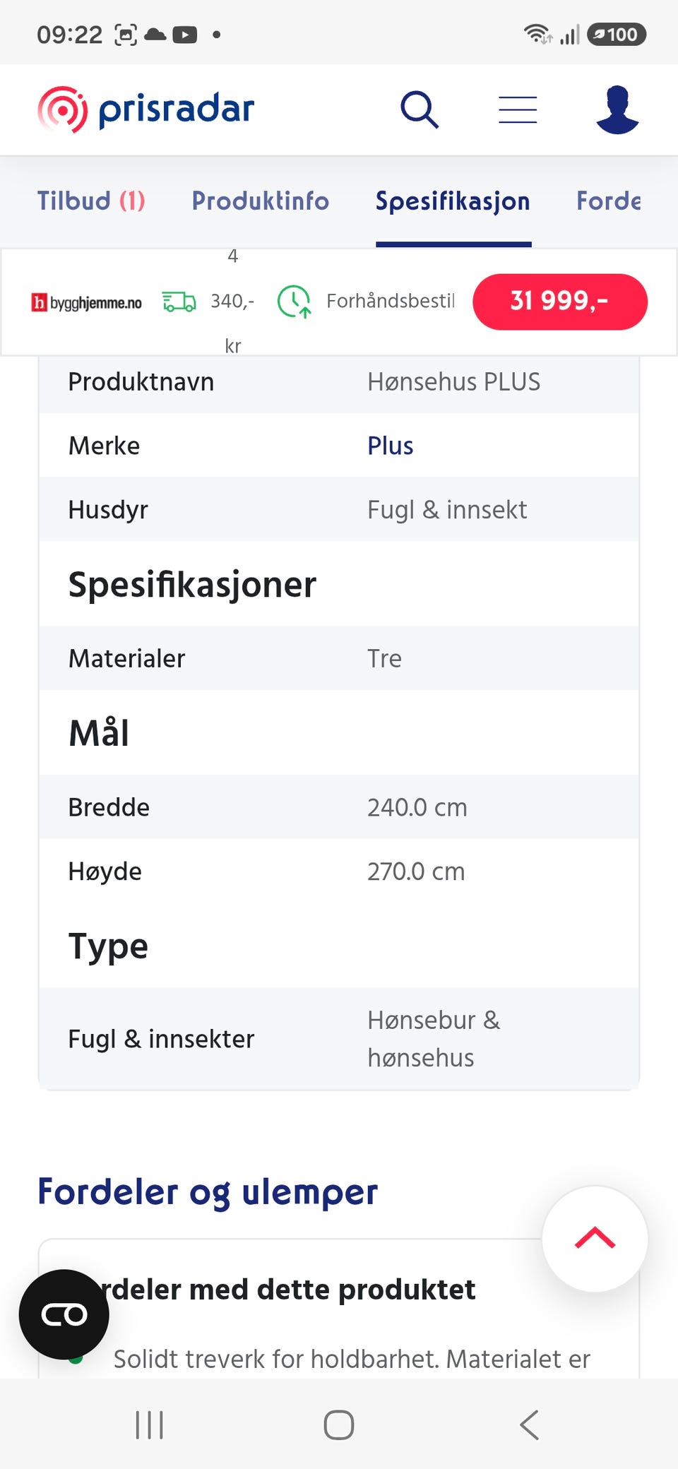Open the search magnifier icon
The image size is (678, 1469).
420,109
